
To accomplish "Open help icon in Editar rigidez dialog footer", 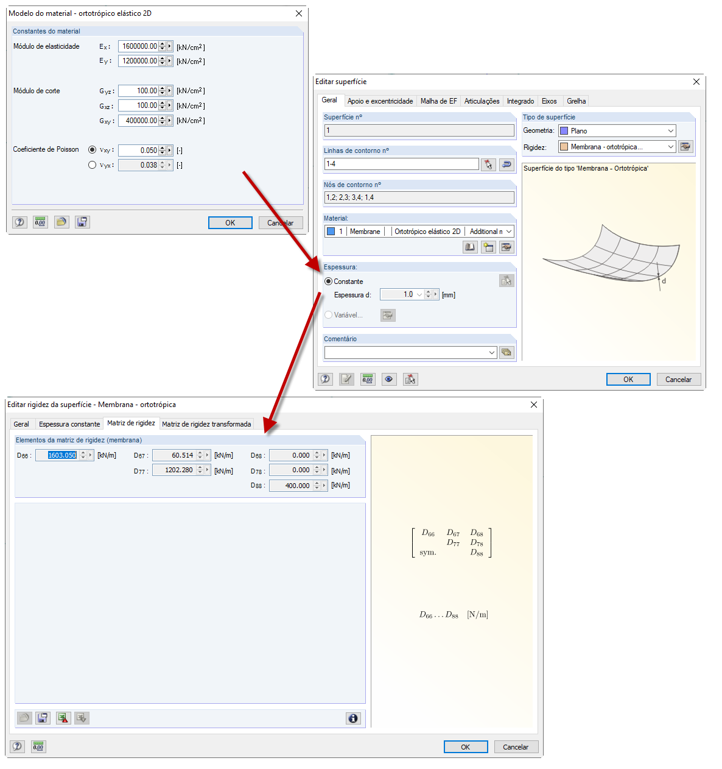I will point(18,746).
